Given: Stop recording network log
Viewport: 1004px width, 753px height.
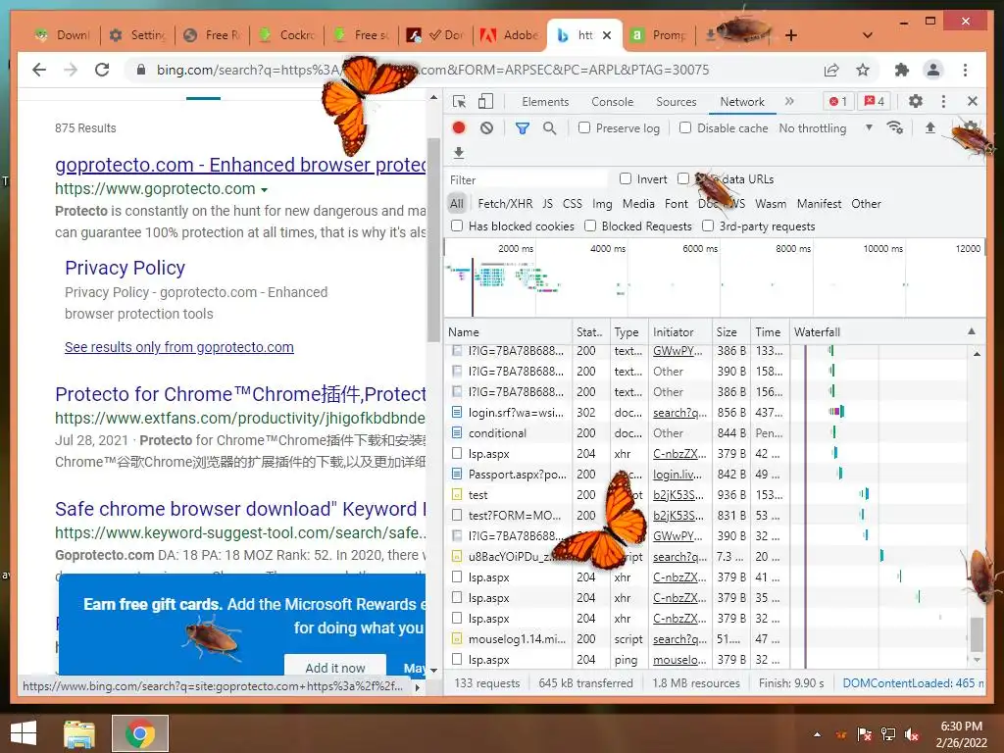Looking at the screenshot, I should click(x=459, y=127).
